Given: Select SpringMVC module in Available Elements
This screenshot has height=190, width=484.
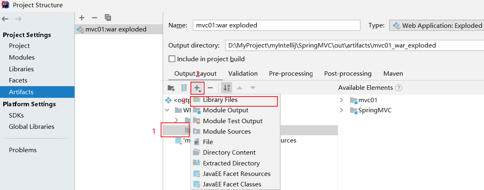Looking at the screenshot, I should [370, 110].
